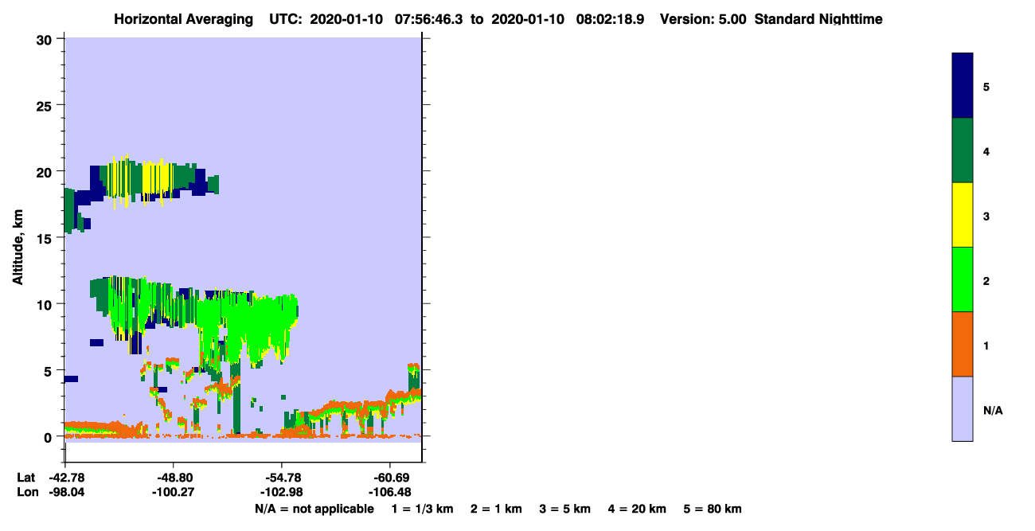Click the 'N/A = not applicable' legend text
The width and height of the screenshot is (1035, 531).
314,509
